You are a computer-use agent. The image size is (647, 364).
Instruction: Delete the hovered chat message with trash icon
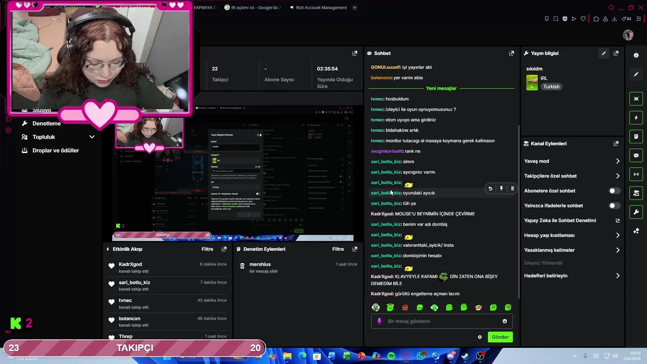pos(512,189)
